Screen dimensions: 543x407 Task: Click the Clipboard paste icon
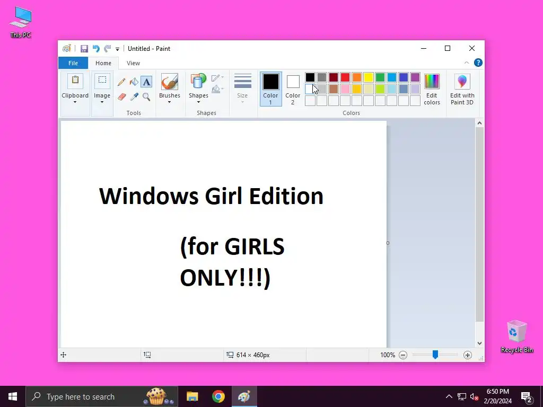point(75,81)
